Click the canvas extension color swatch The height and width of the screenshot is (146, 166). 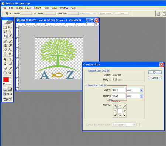(138, 125)
